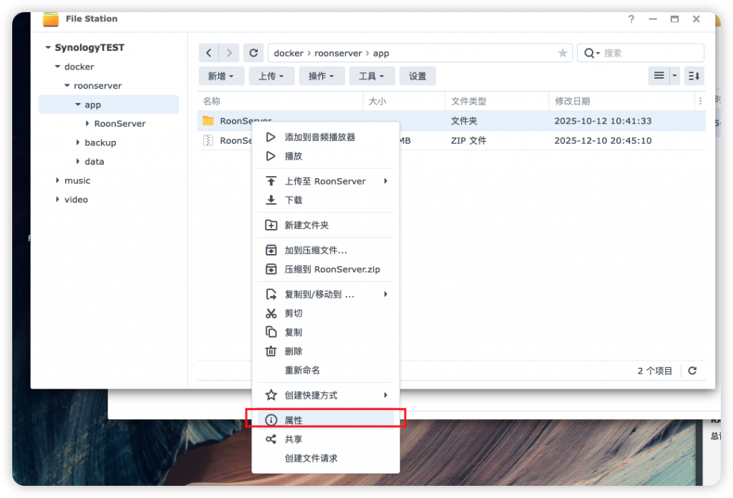Click the 设置 button
The width and height of the screenshot is (733, 498).
pos(417,76)
